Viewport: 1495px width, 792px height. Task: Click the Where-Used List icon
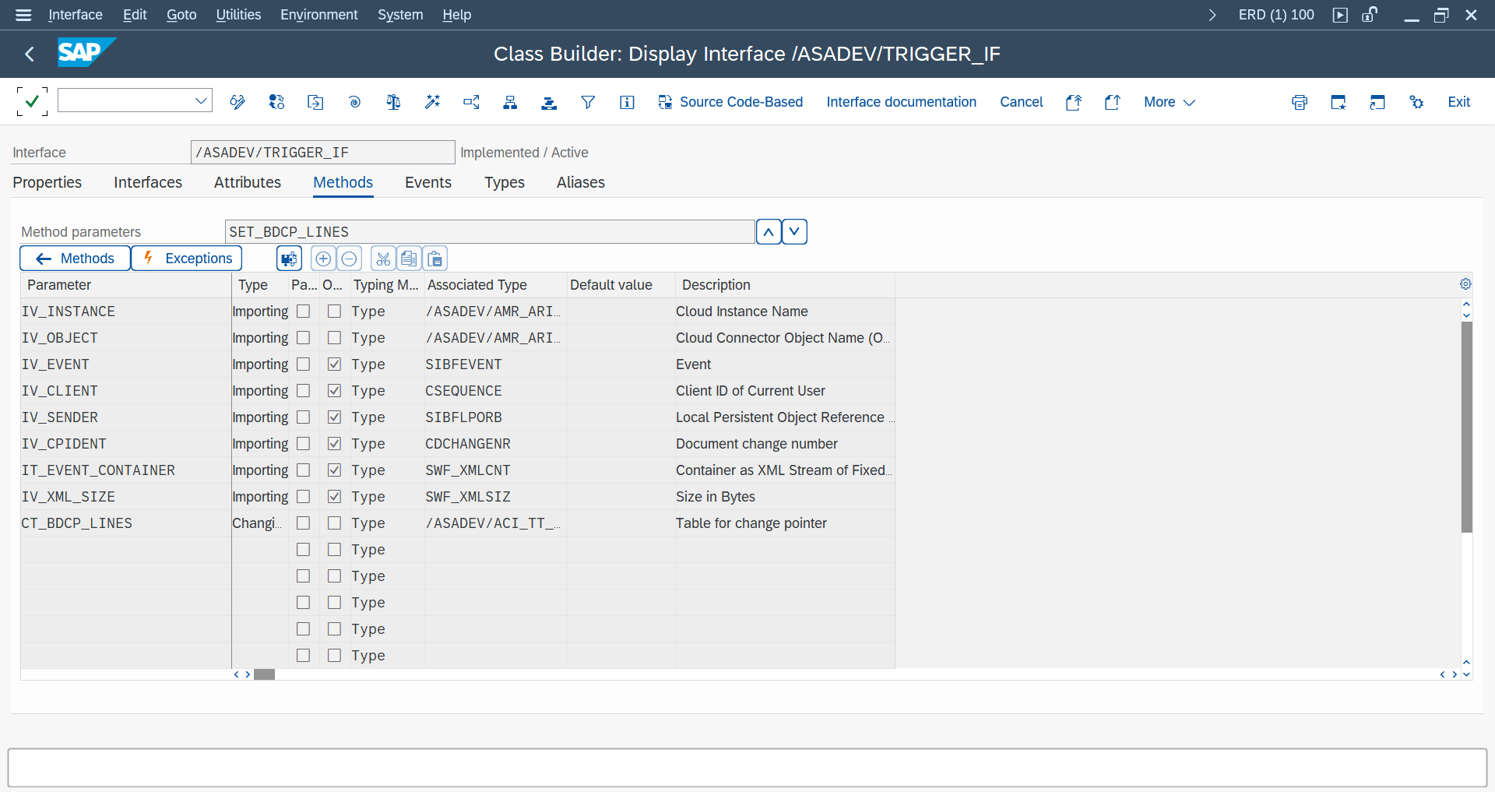tap(471, 102)
